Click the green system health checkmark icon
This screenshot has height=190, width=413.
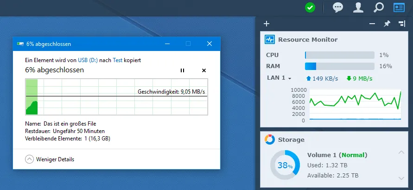[310, 7]
